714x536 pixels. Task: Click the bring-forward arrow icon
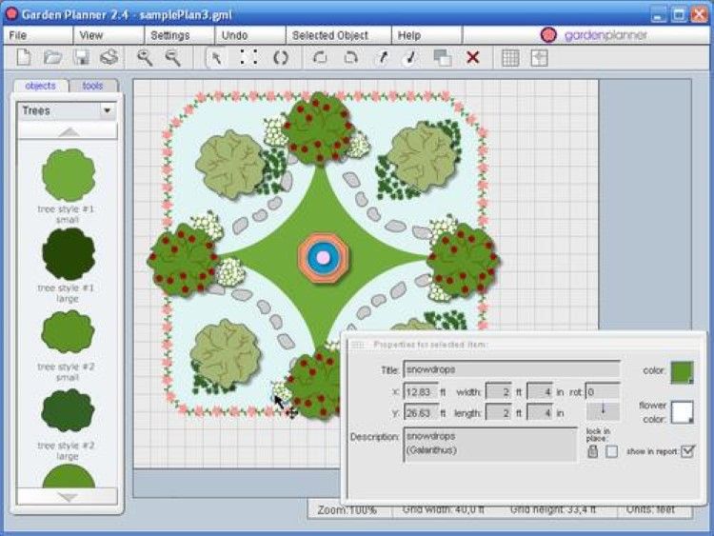click(x=383, y=58)
